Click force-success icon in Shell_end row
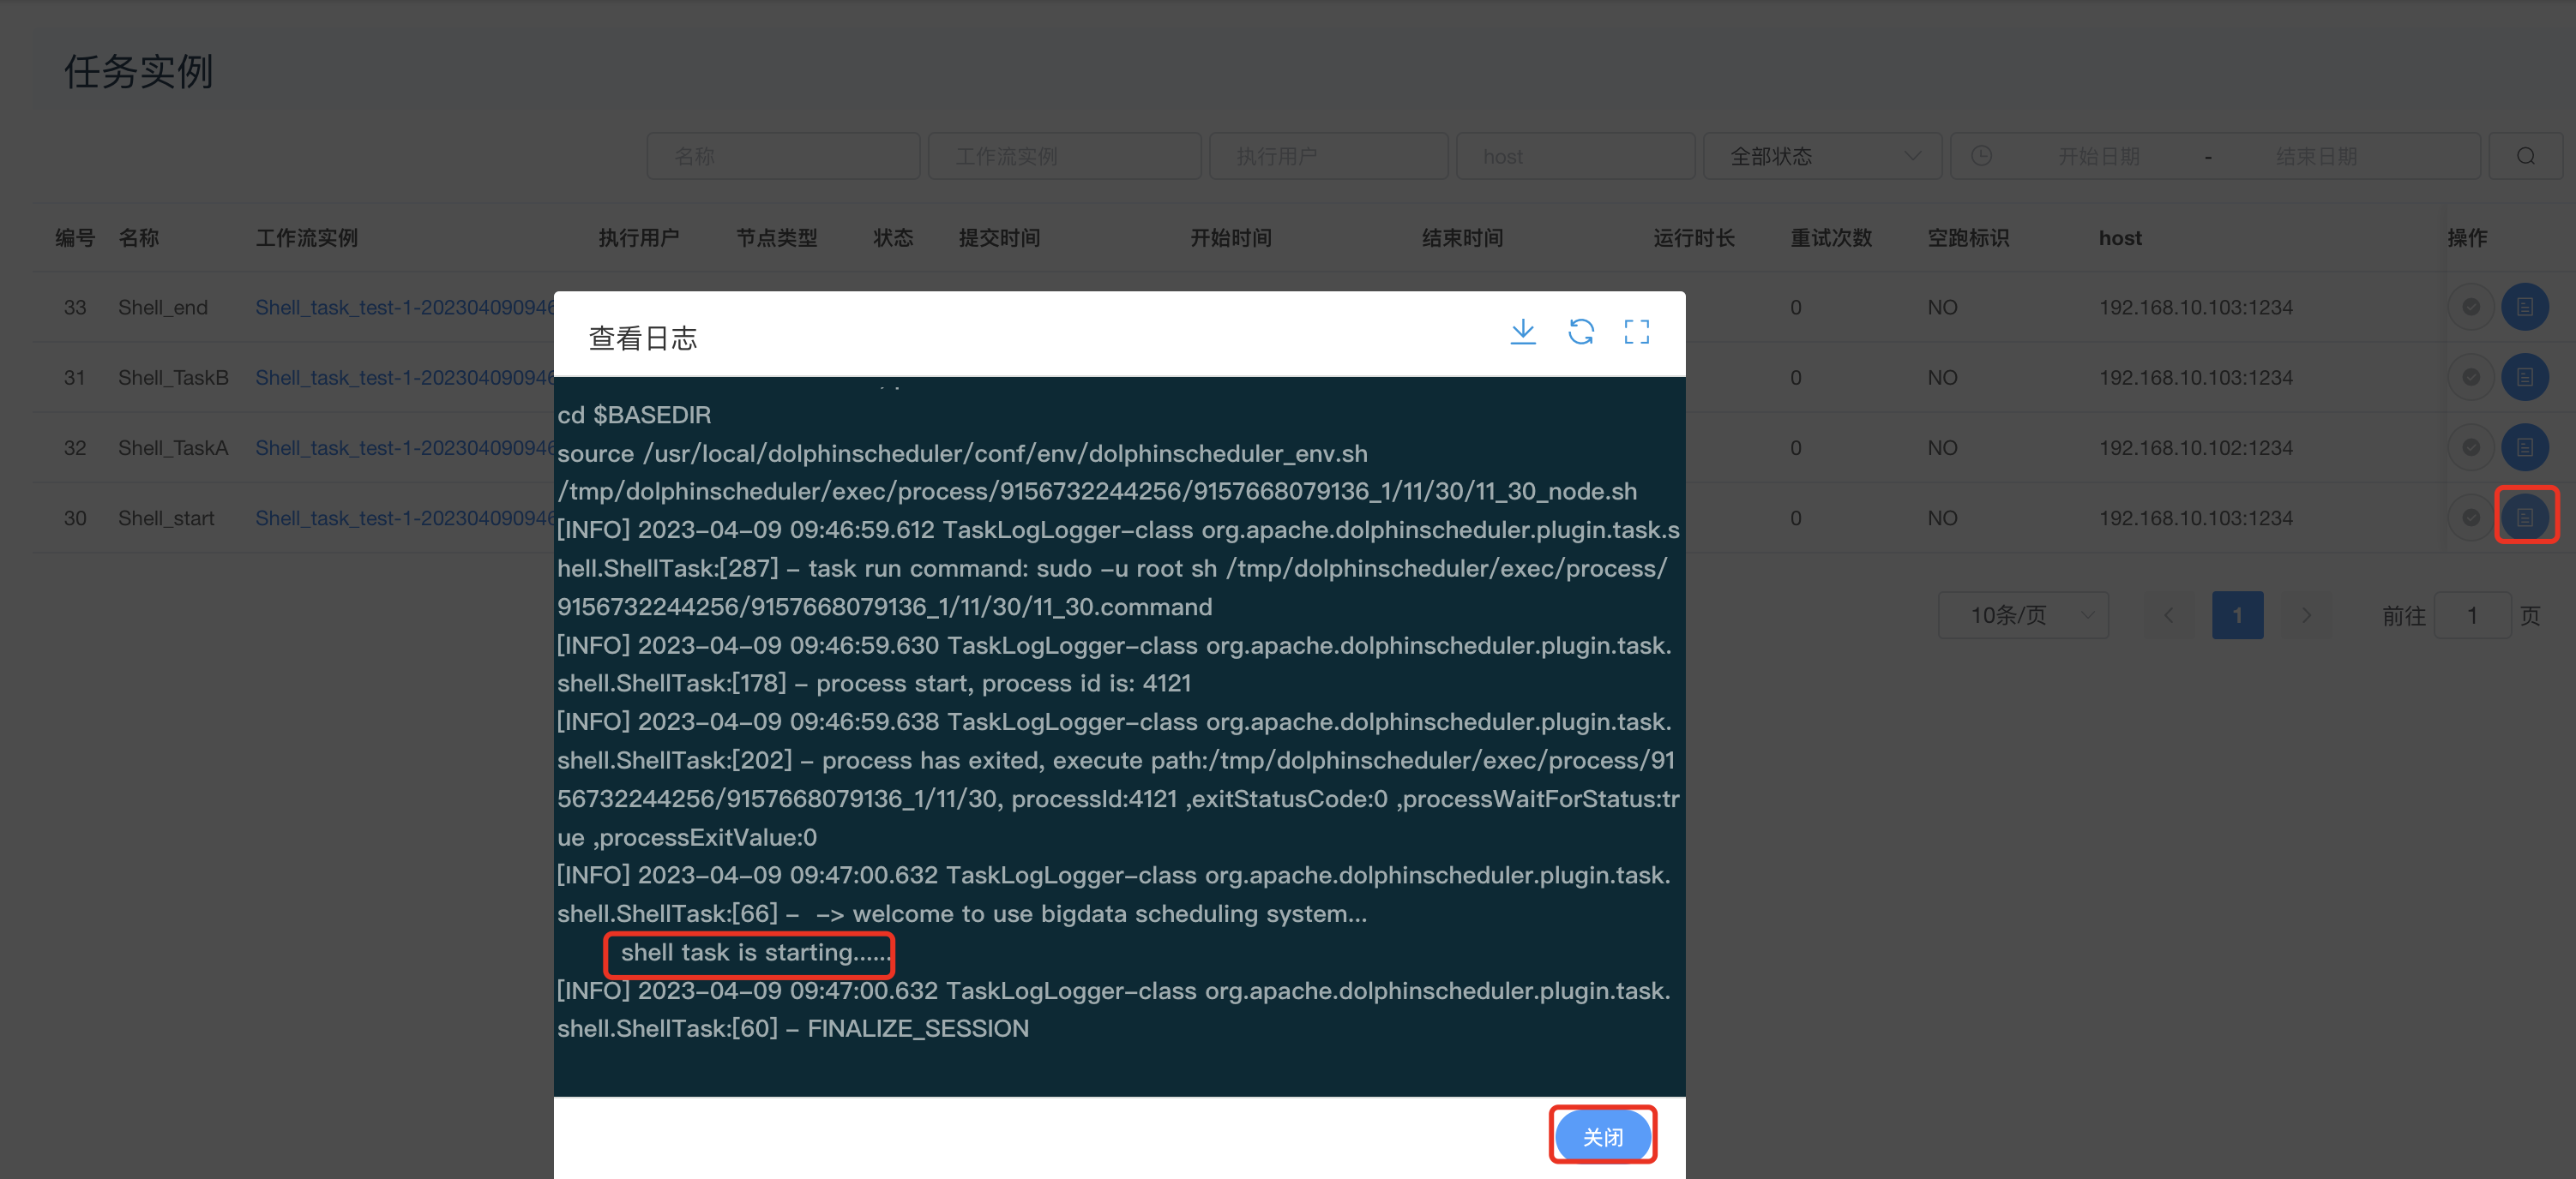 2470,307
